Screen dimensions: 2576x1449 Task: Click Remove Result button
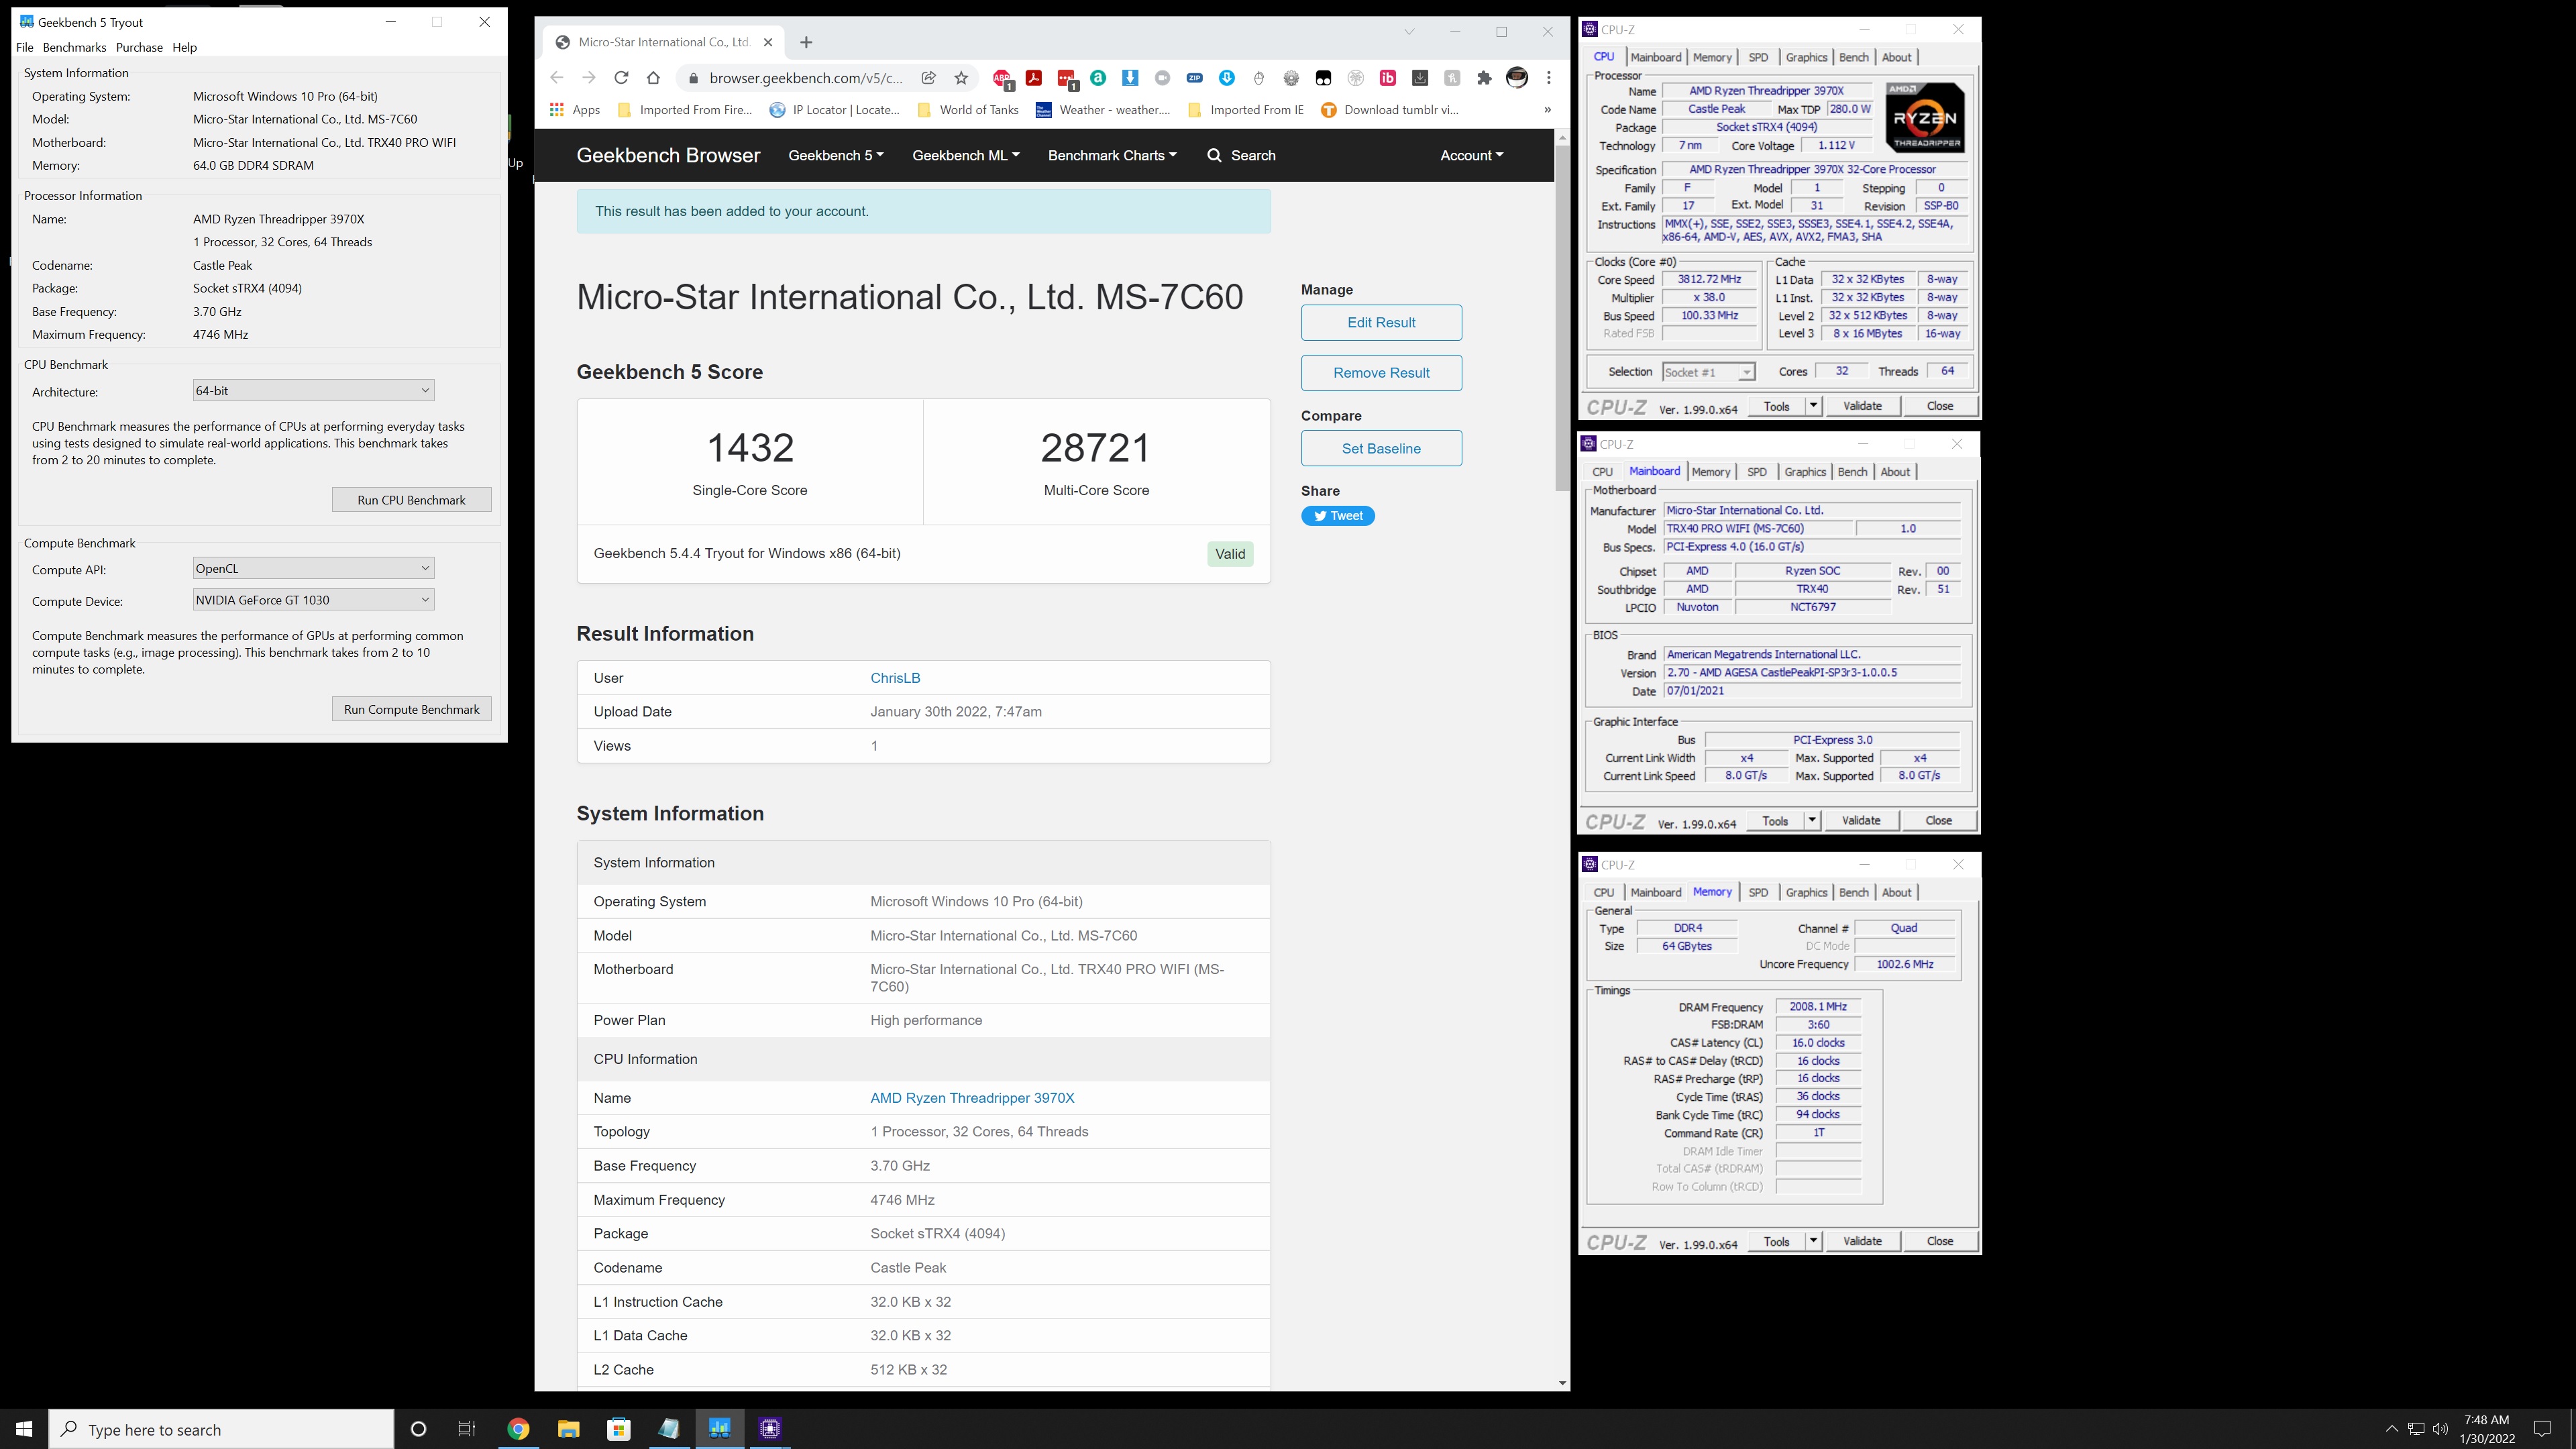[x=1381, y=373]
